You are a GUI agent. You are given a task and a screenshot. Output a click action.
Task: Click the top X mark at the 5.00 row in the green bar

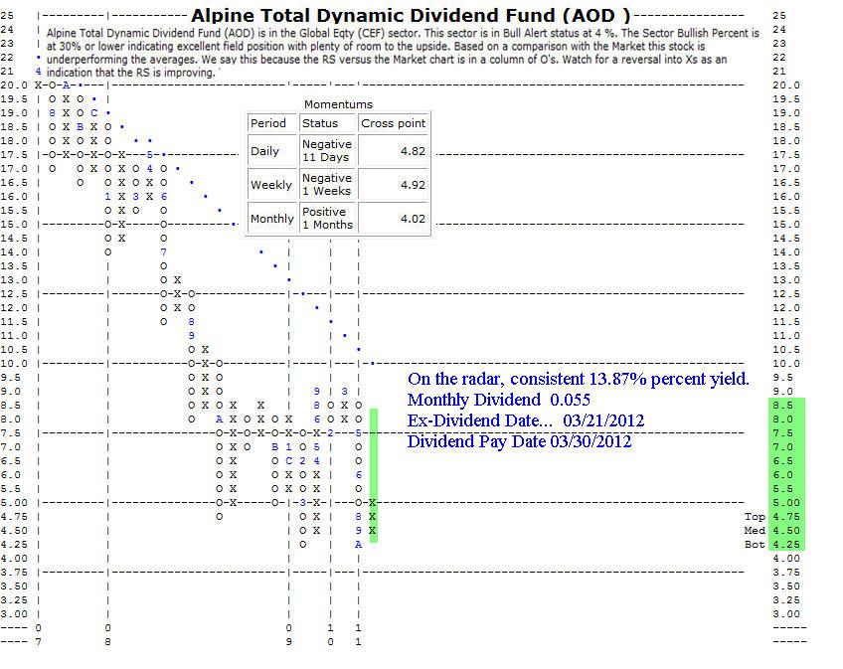click(373, 503)
